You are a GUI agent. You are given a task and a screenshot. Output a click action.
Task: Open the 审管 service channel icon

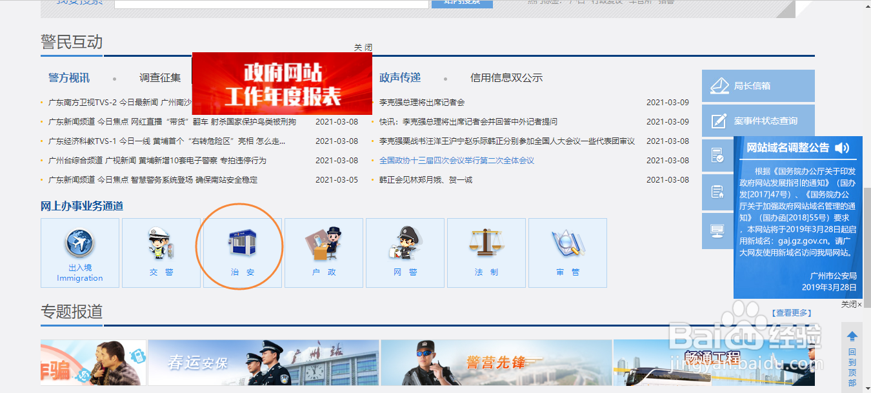pos(567,253)
